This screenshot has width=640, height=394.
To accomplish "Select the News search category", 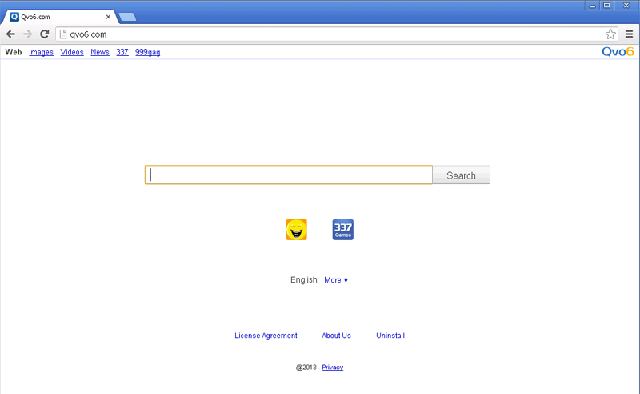I will coord(100,52).
